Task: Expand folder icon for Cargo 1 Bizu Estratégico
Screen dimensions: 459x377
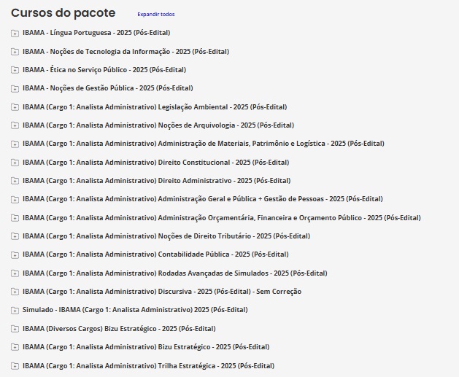Action: pos(15,347)
